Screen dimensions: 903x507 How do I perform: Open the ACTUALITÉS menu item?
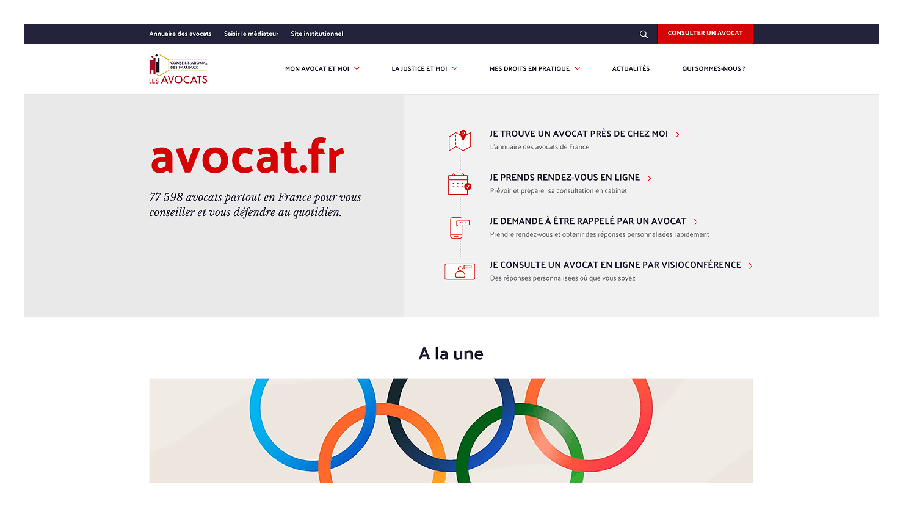point(631,68)
